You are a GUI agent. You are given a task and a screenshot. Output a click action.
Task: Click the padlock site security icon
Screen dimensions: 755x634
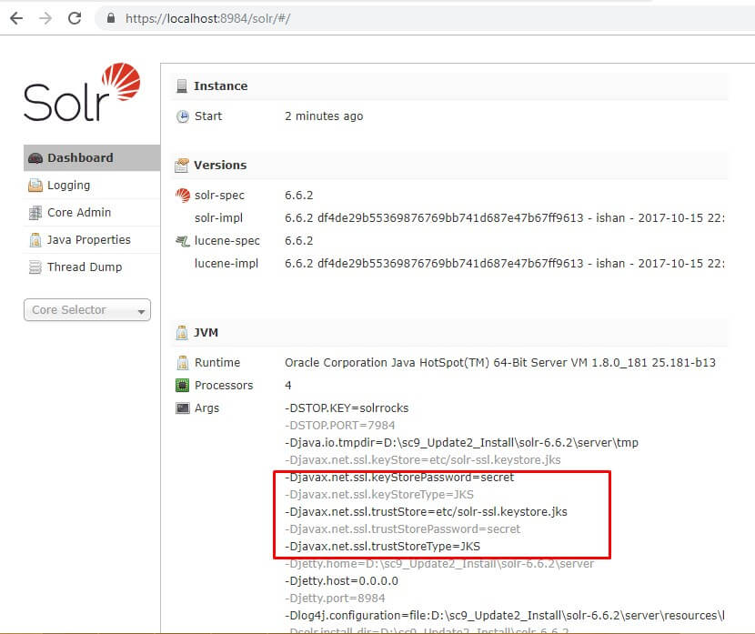tap(111, 18)
